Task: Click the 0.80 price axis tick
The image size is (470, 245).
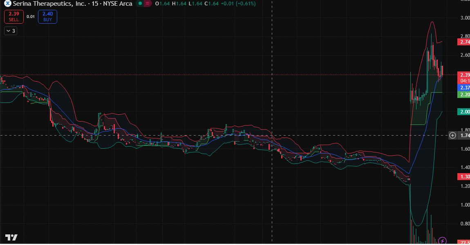Action: pos(465,223)
